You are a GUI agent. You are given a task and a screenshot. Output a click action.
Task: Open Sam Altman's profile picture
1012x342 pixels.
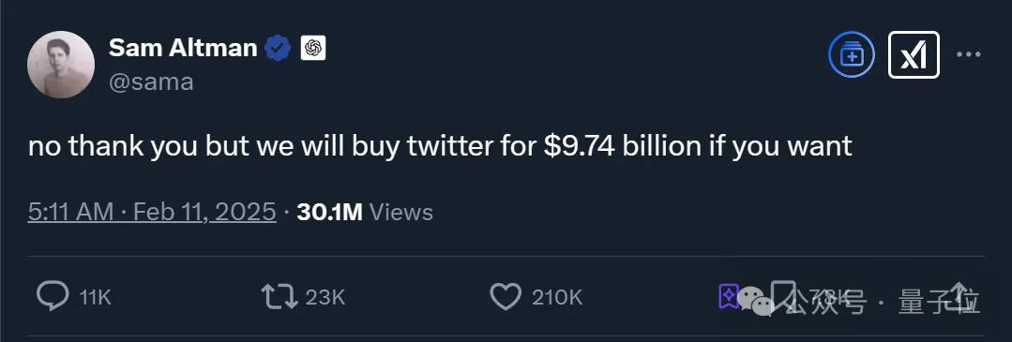pyautogui.click(x=61, y=65)
